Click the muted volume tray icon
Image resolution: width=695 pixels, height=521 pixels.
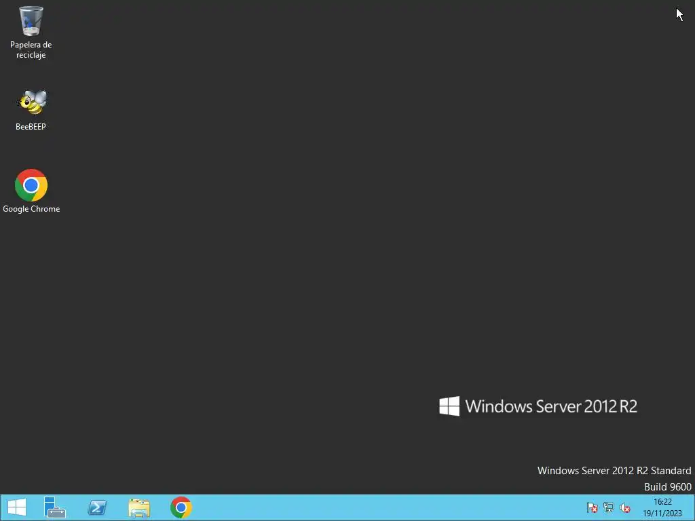(625, 507)
